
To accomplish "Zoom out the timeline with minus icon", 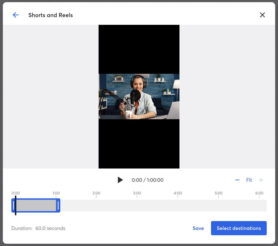I will [237, 180].
